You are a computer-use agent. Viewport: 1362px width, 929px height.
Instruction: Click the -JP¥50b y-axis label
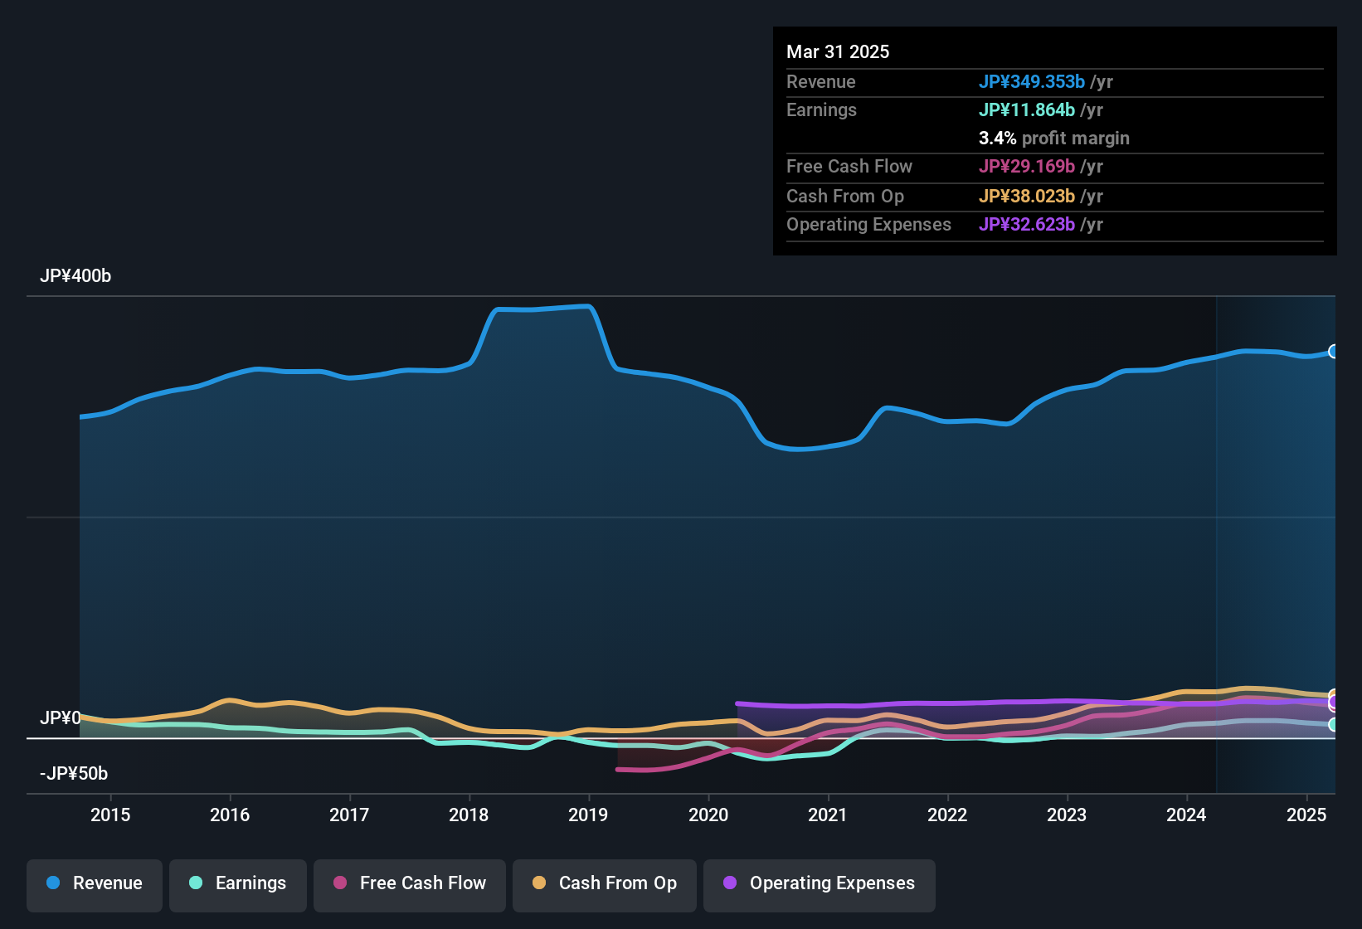[74, 774]
